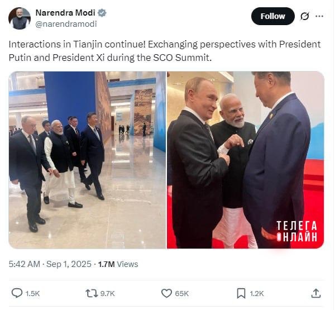
Task: Click the reply speech bubble icon
Action: (x=17, y=293)
